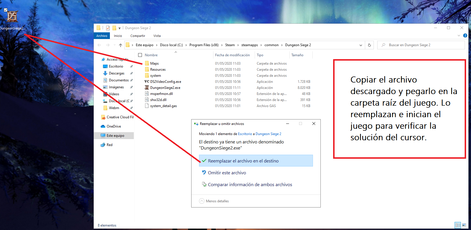Select the DS2VideoConfig.exe file icon

click(147, 81)
